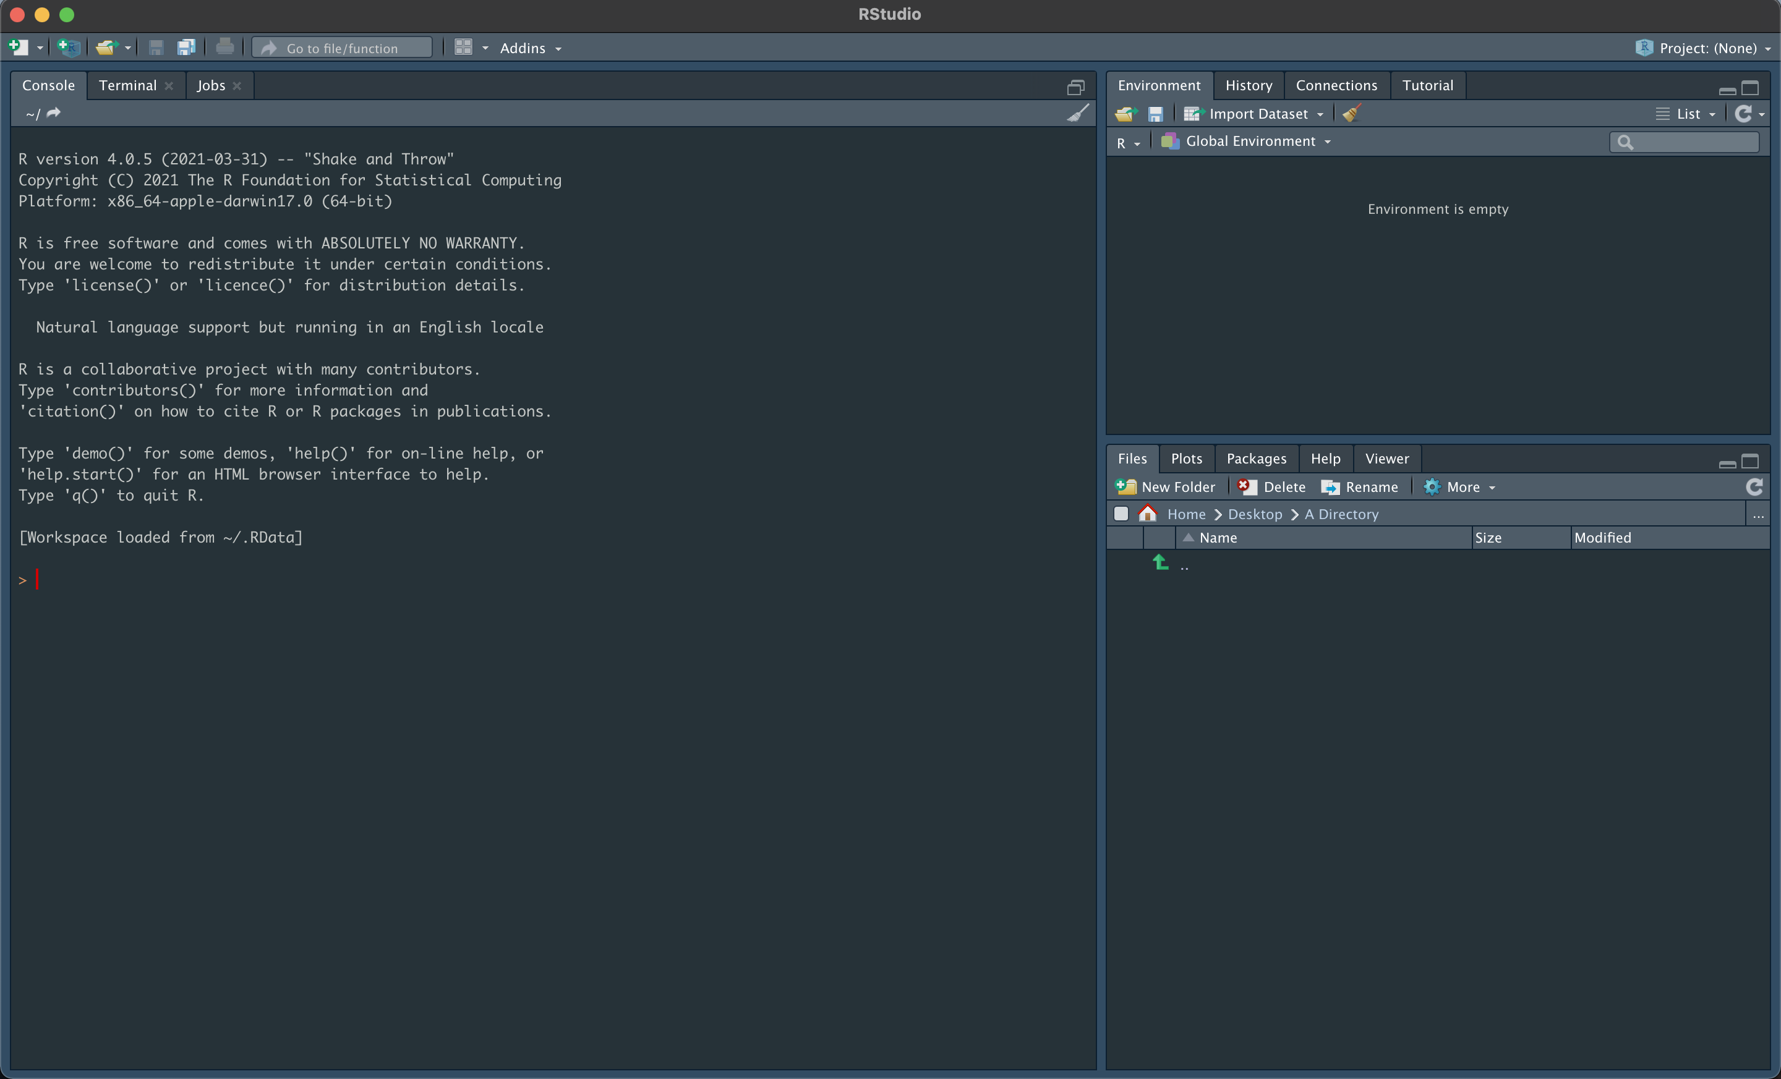Click the Save workspace disk icon in Environment
This screenshot has height=1079, width=1781.
(1155, 114)
